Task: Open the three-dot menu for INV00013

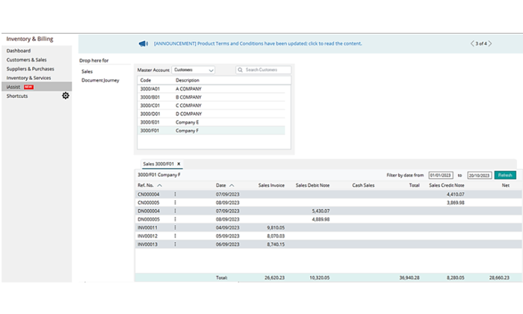Action: [x=175, y=244]
